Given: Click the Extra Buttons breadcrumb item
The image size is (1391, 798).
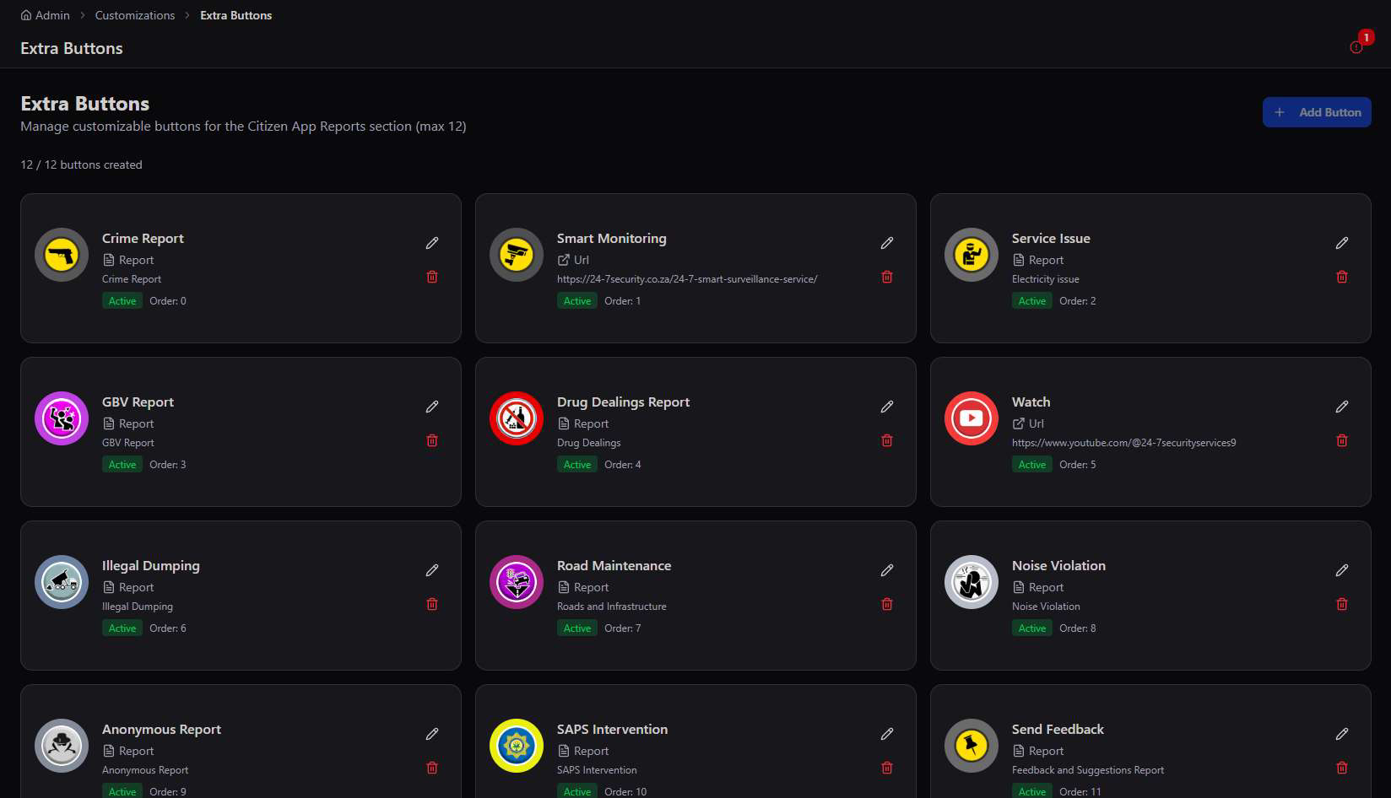Looking at the screenshot, I should click(235, 15).
